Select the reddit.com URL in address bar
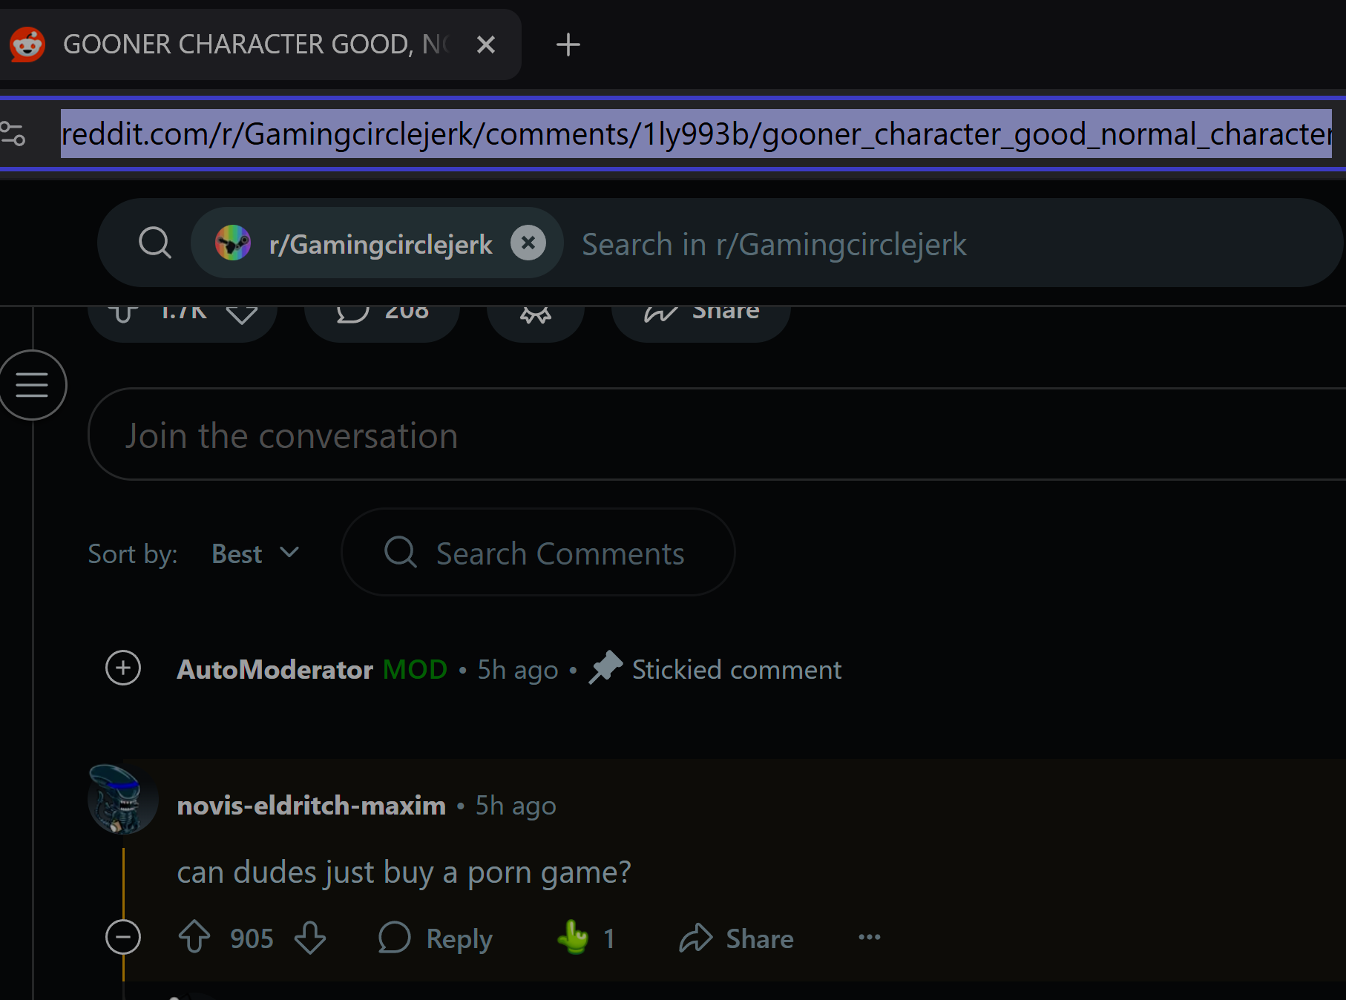1346x1000 pixels. (x=696, y=134)
